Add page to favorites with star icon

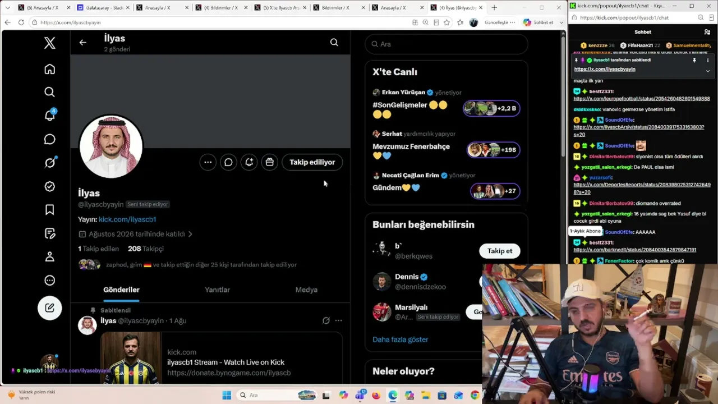tap(447, 22)
